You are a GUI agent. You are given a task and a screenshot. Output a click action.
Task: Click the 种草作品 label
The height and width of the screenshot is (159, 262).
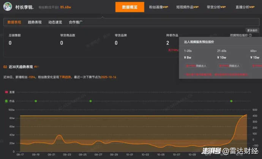coord(172,35)
